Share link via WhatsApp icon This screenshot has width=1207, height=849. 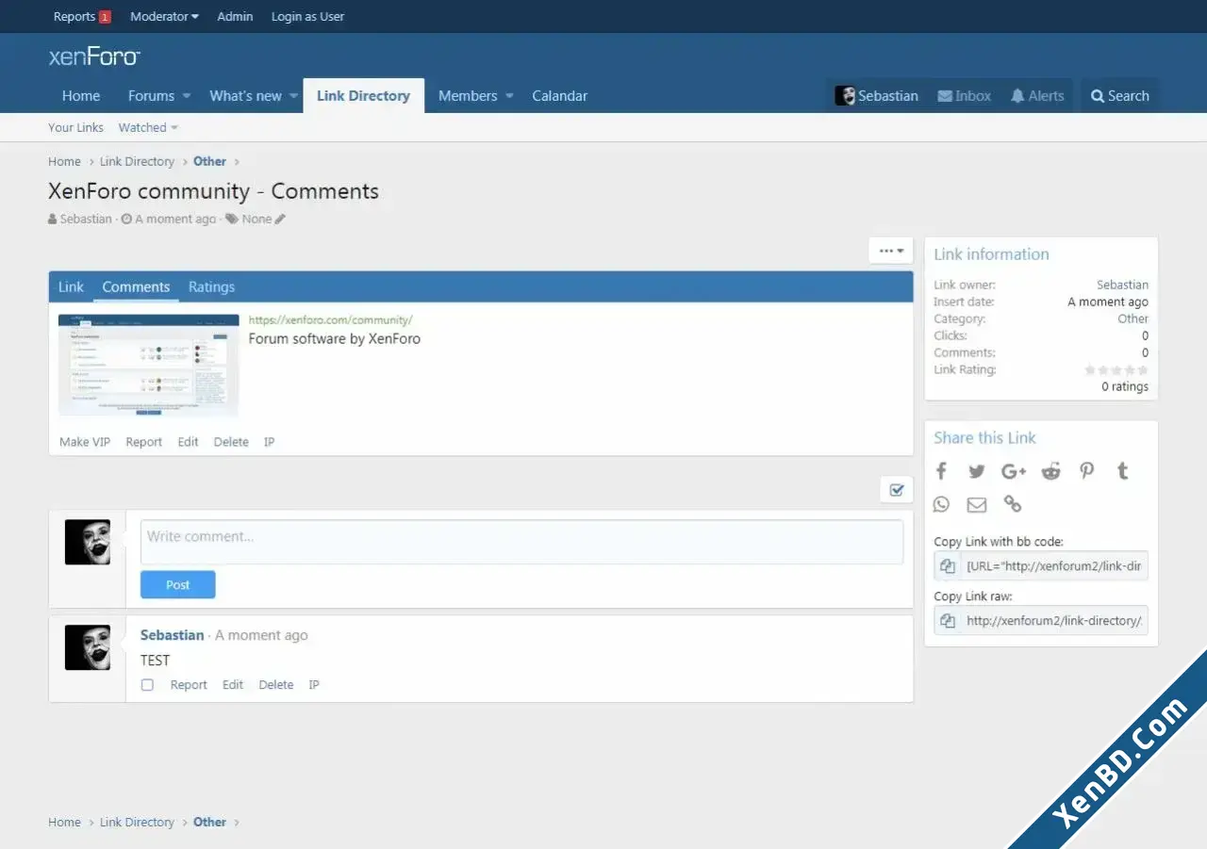(941, 504)
